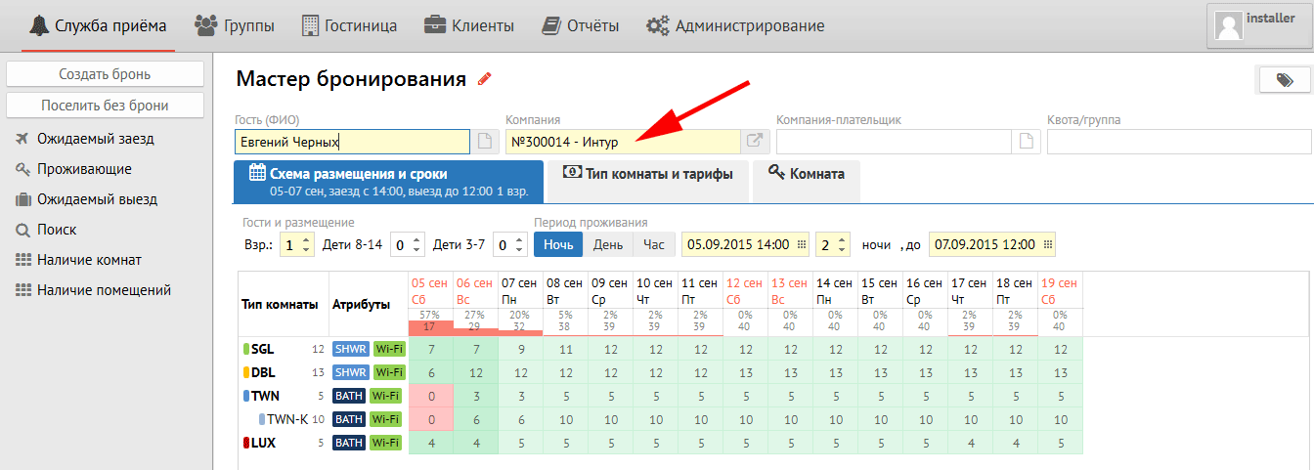Image resolution: width=1314 pixels, height=470 pixels.
Task: Open the Клиенты menu
Action: pyautogui.click(x=469, y=26)
